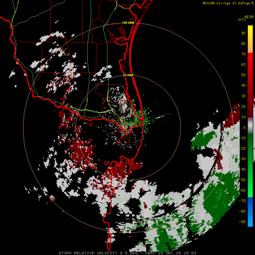The image size is (255, 255).
Task: Click the -90 value on velocity scale
Action: pos(242,222)
